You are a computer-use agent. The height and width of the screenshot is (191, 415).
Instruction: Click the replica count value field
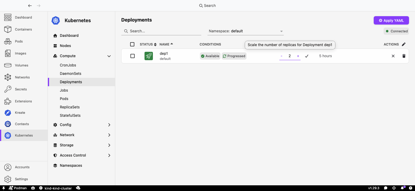pyautogui.click(x=290, y=56)
